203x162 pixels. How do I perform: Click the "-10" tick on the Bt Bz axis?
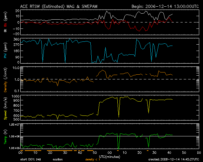[x=16, y=28]
